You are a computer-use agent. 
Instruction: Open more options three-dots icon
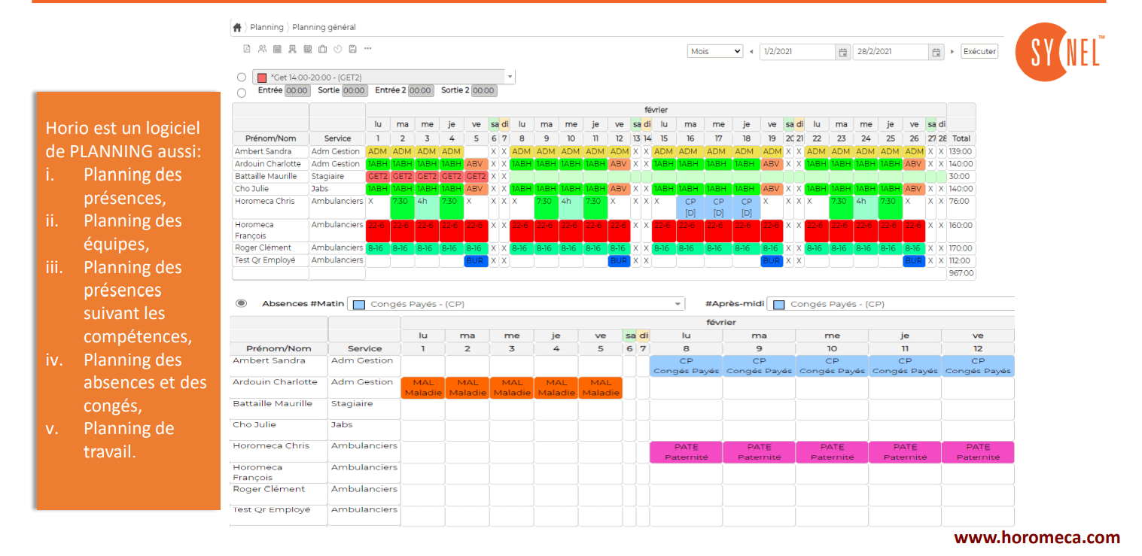click(x=367, y=49)
